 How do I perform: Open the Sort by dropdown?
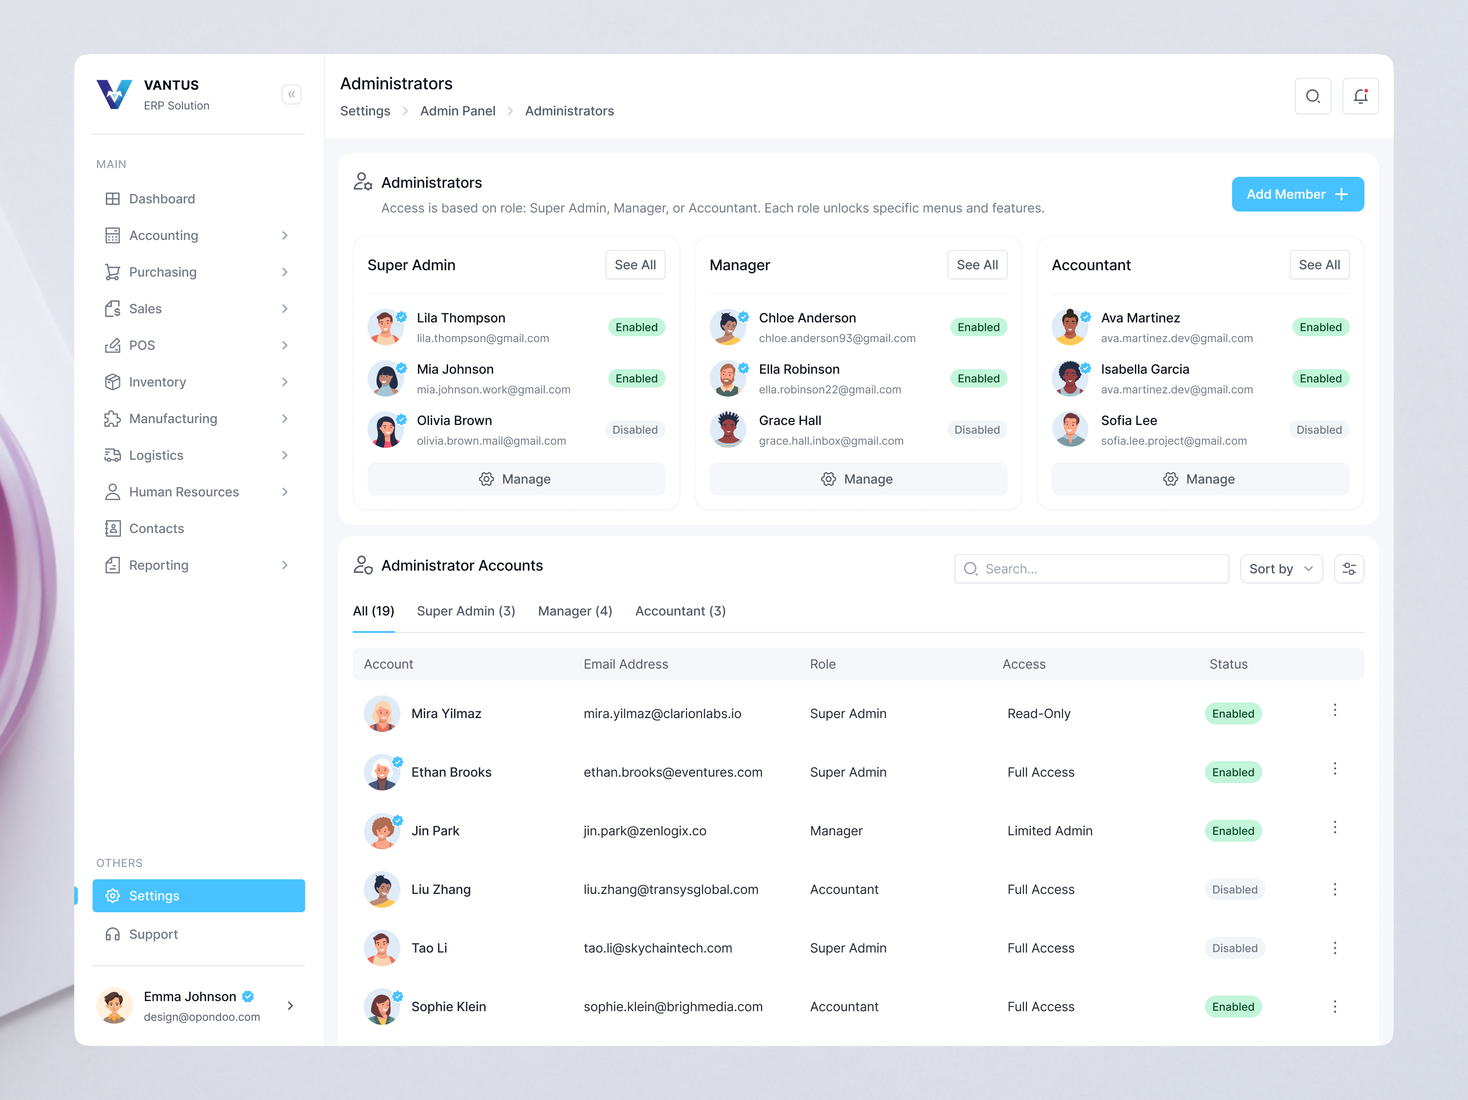pos(1280,569)
